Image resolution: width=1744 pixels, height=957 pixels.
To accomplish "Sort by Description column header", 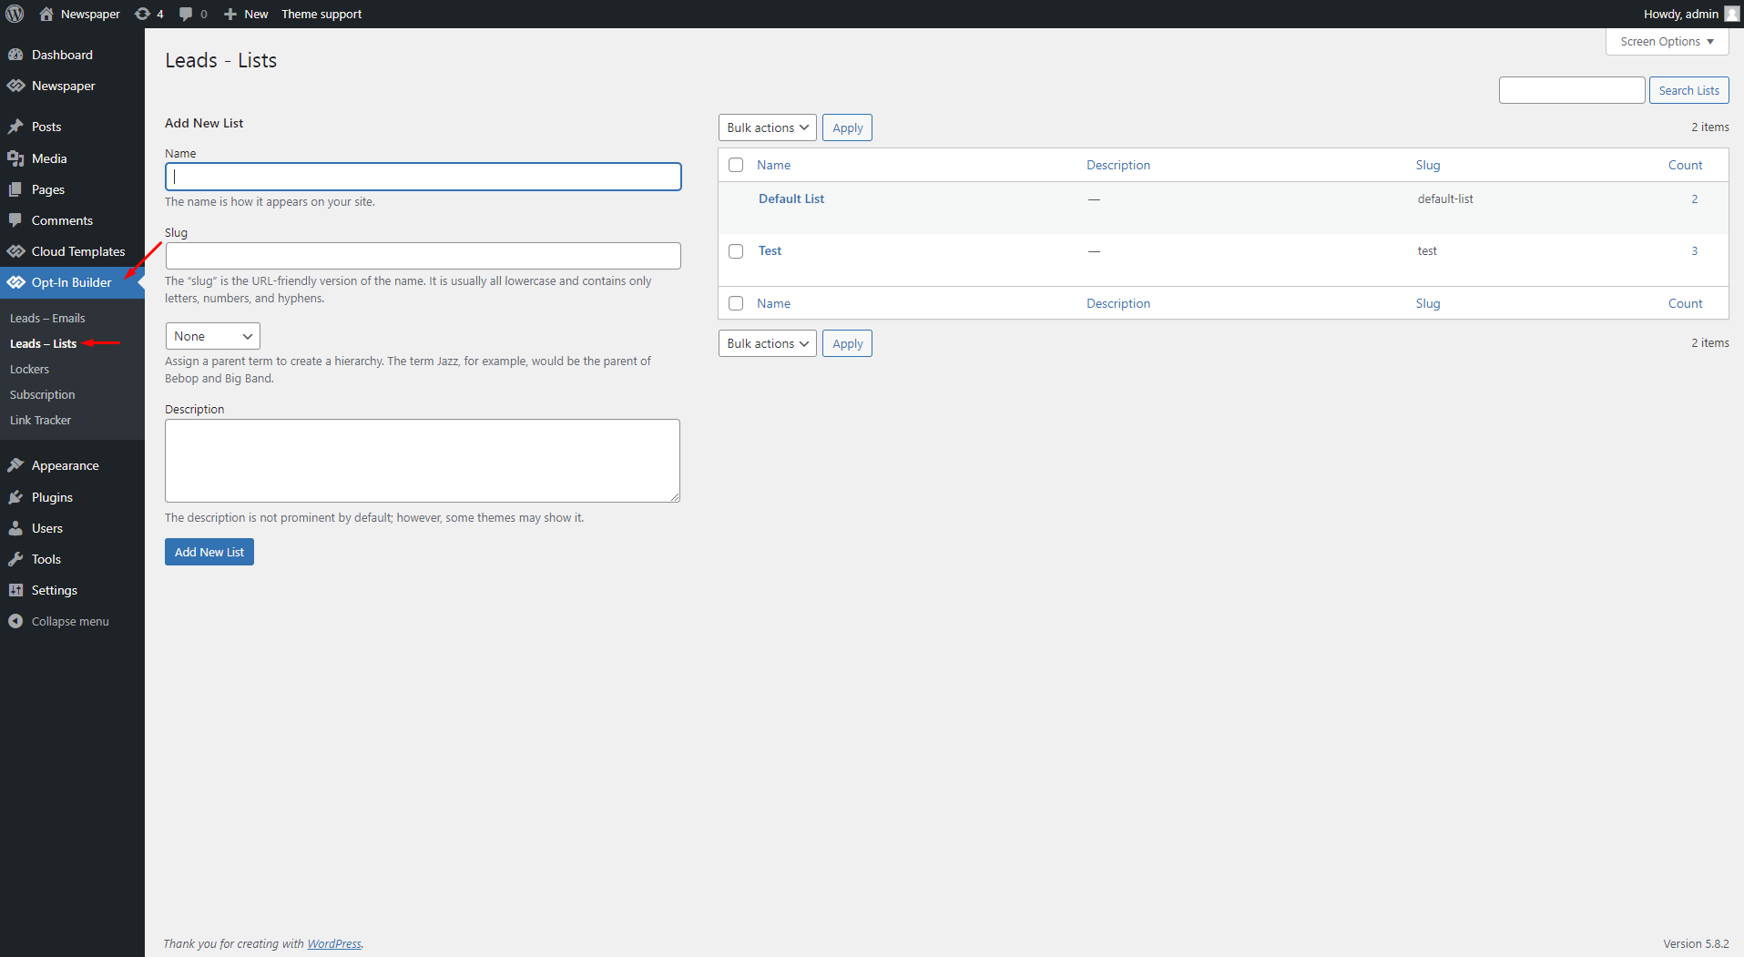I will click(x=1117, y=165).
